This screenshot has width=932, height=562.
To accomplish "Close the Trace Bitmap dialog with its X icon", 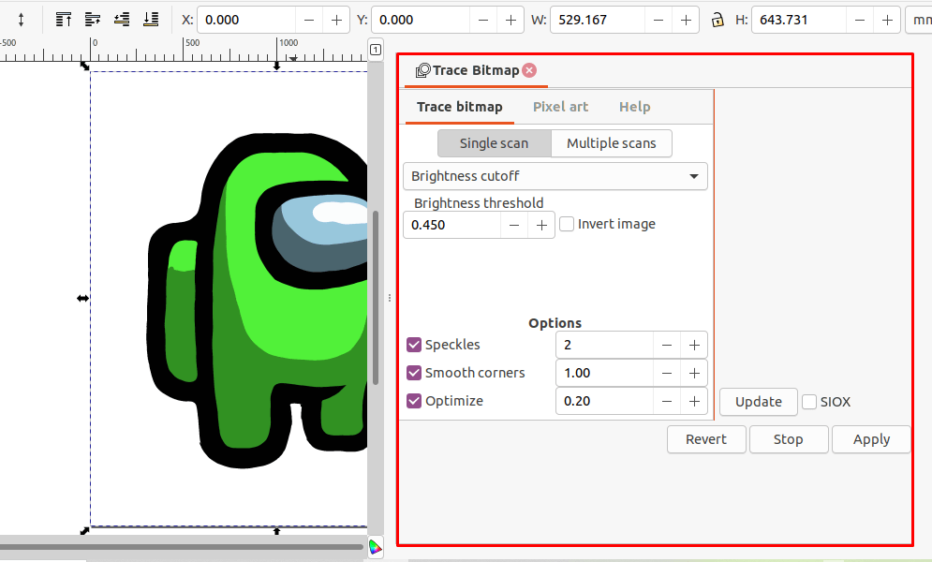I will pos(529,69).
